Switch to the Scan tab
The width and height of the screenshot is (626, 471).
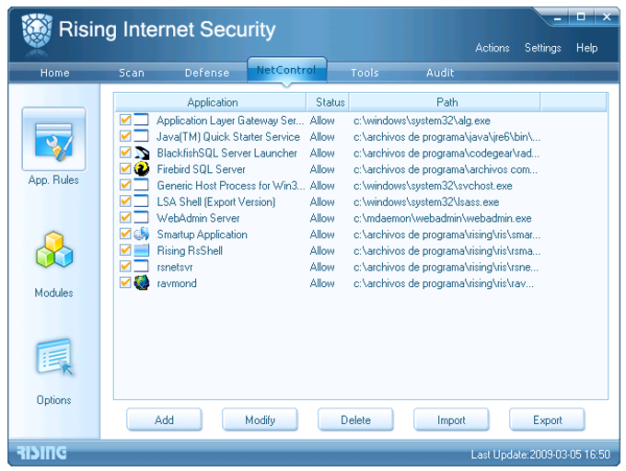[x=132, y=73]
